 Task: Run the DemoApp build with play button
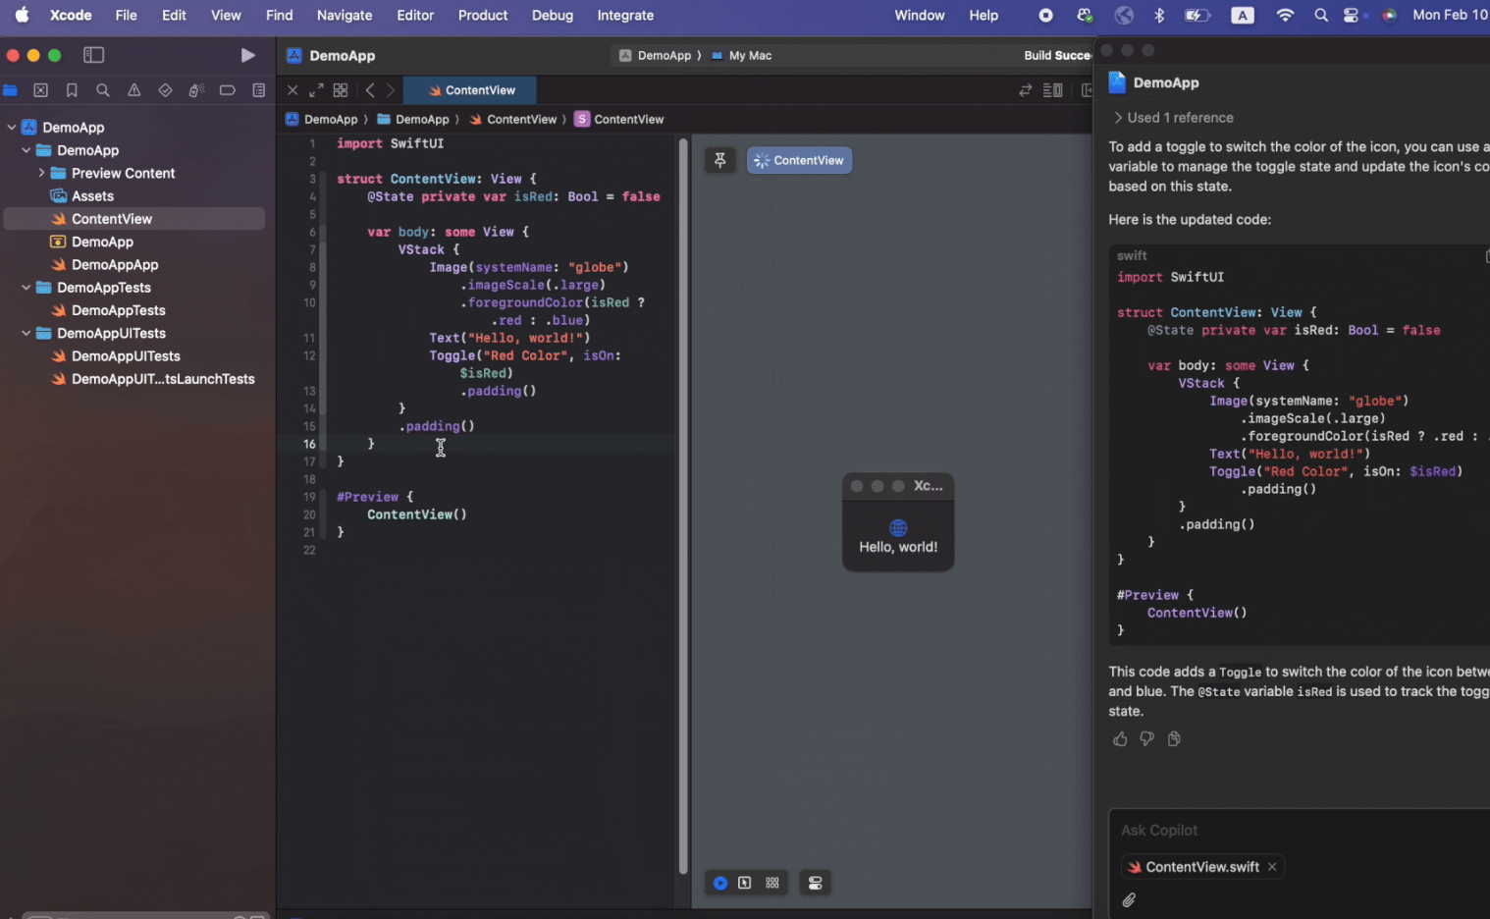[248, 55]
